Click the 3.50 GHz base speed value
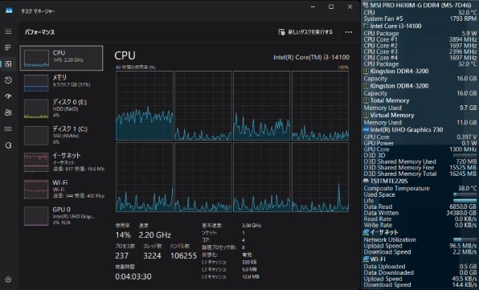This screenshot has width=479, height=290. [x=252, y=226]
